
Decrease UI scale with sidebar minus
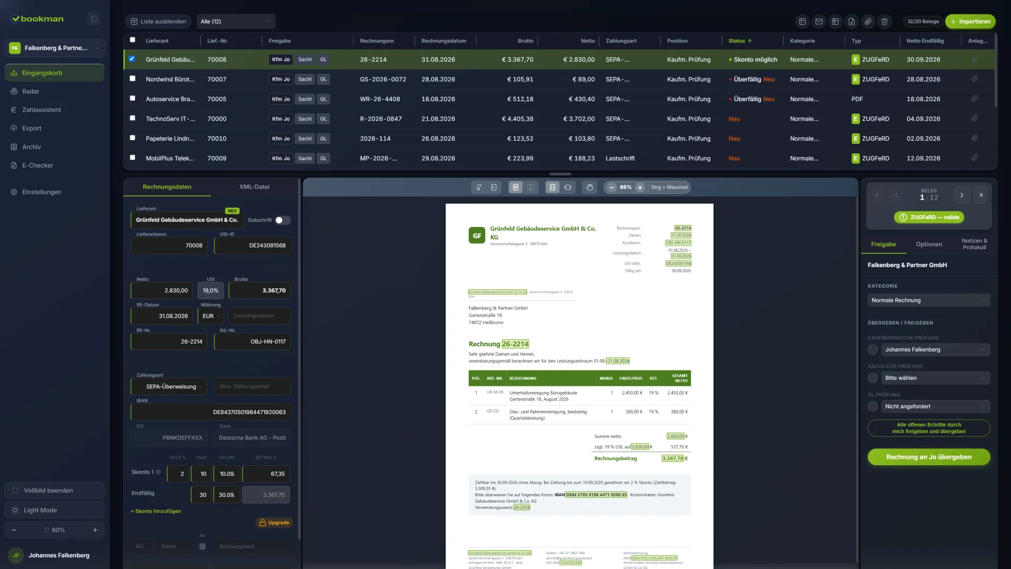(14, 530)
